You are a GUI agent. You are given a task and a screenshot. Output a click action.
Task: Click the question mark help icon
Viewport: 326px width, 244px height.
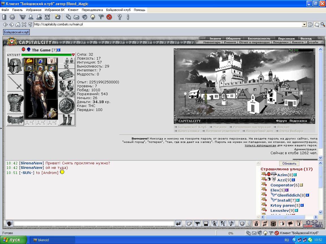119,17
